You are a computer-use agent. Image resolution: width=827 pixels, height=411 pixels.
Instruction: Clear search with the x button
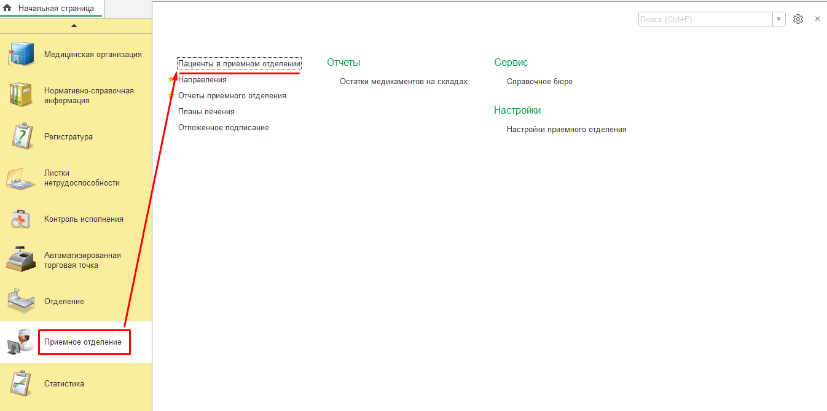(x=779, y=19)
